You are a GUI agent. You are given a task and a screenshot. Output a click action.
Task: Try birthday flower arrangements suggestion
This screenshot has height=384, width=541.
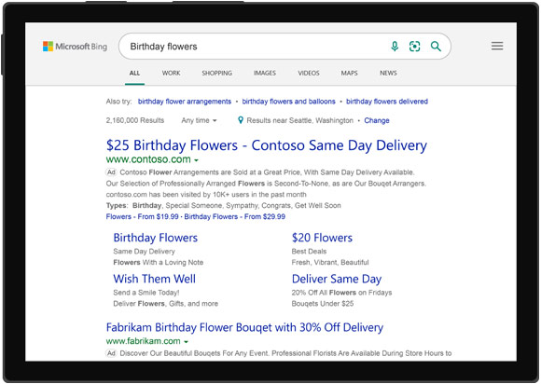[185, 102]
